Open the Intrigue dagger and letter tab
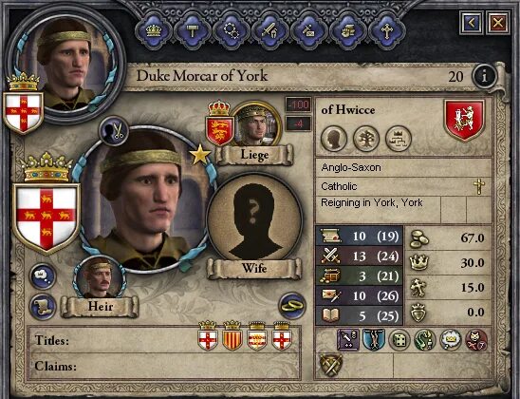Viewport: 520px width, 399px height. [308, 31]
